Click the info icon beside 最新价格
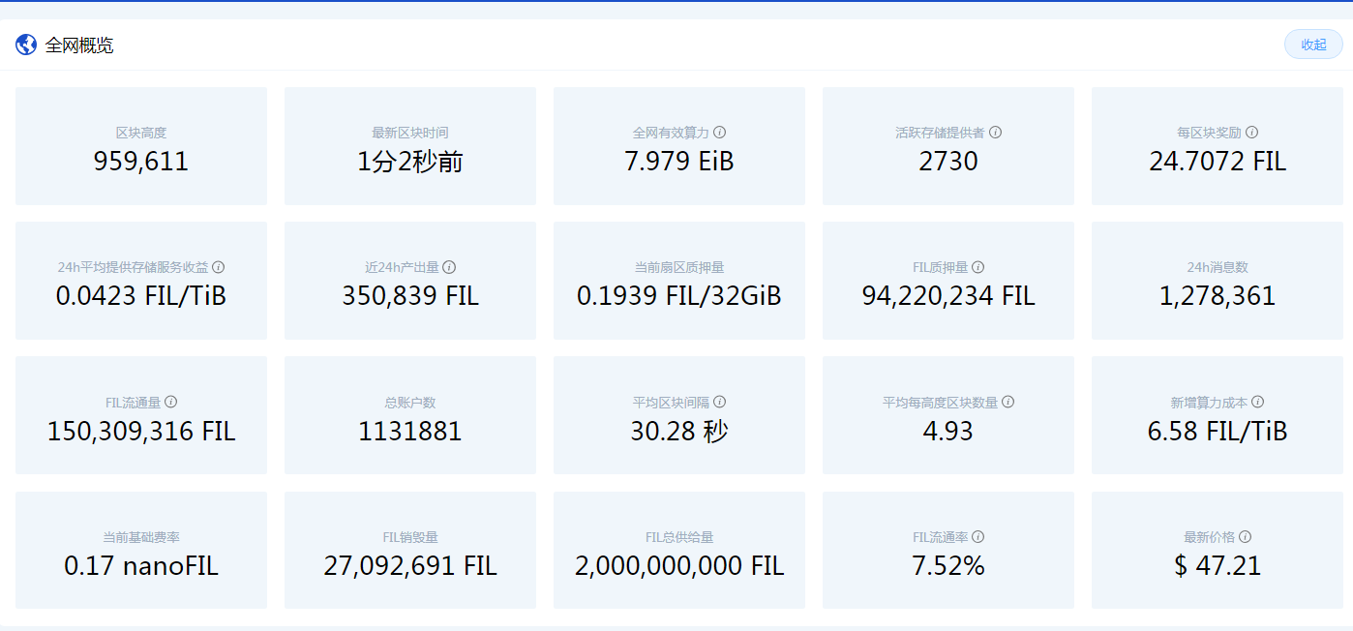This screenshot has height=631, width=1353. [1246, 536]
